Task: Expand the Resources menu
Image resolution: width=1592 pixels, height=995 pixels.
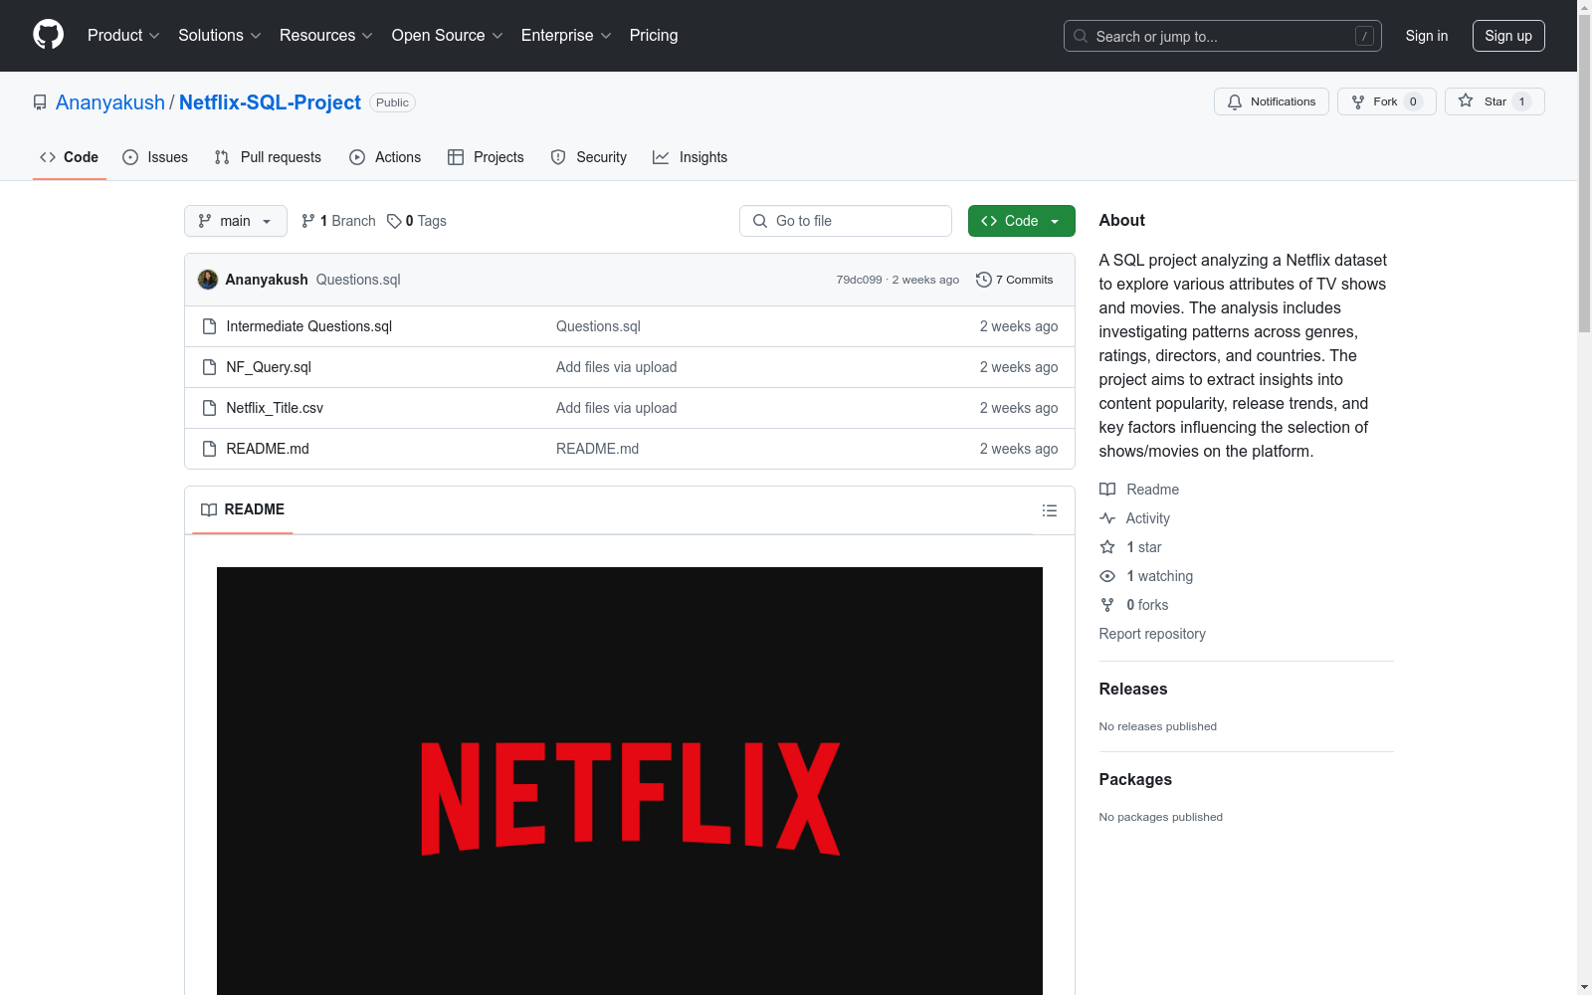Action: [x=326, y=35]
